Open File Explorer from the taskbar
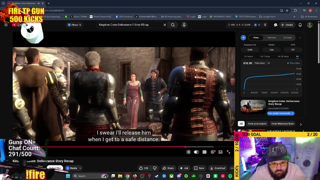Image resolution: width=320 pixels, height=180 pixels. point(120,176)
